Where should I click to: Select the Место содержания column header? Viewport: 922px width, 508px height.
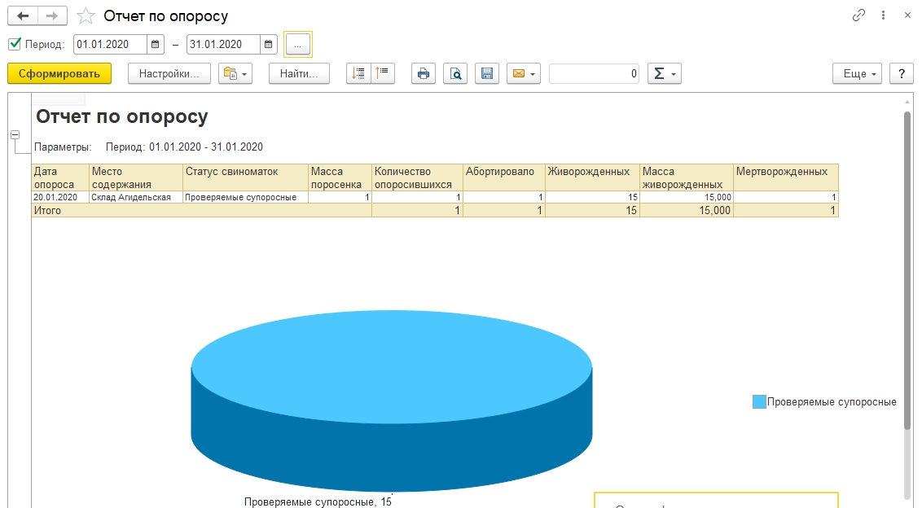(x=136, y=177)
